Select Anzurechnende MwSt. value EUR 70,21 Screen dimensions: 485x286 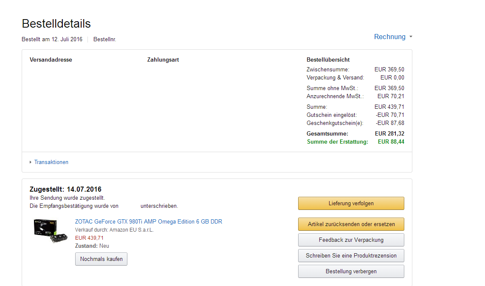tap(391, 96)
